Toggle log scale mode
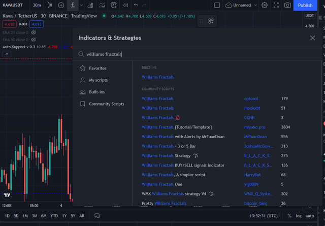This screenshot has height=226, width=325. (299, 216)
